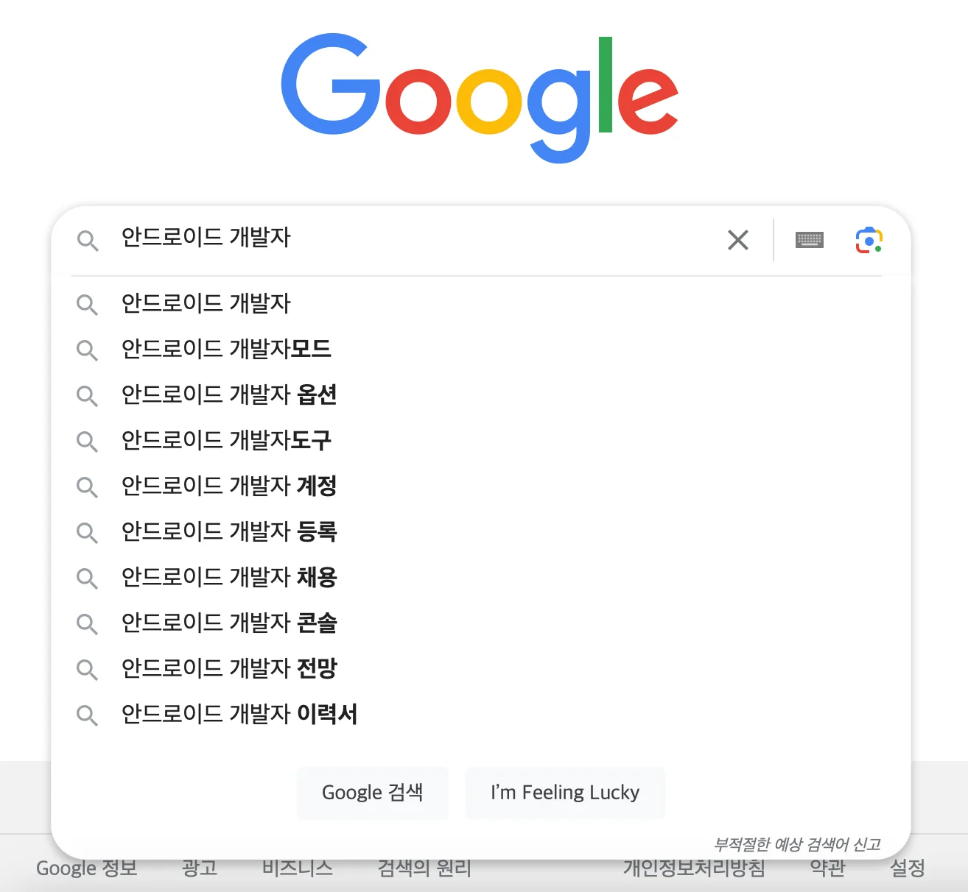The width and height of the screenshot is (968, 892).
Task: Choose the '안드로이드 개발자 계정' suggestion
Action: click(x=229, y=486)
